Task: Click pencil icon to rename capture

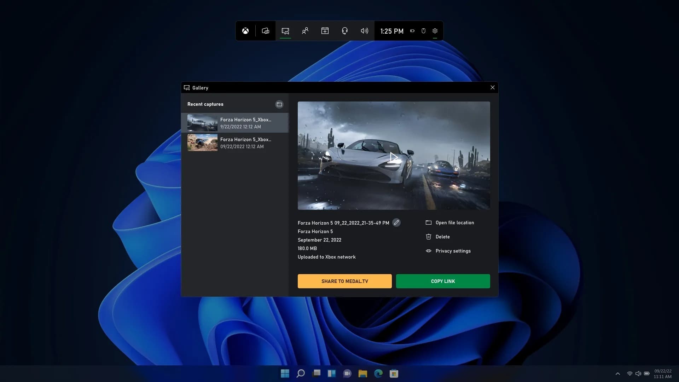Action: pyautogui.click(x=396, y=222)
